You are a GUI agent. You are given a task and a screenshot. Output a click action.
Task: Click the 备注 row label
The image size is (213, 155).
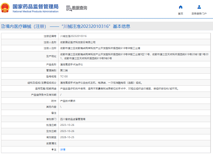pos(54,113)
